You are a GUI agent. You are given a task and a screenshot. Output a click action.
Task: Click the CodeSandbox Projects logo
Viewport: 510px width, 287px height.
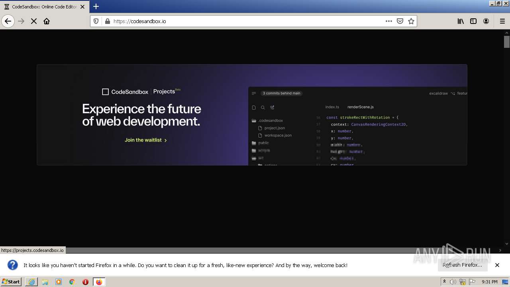[141, 91]
